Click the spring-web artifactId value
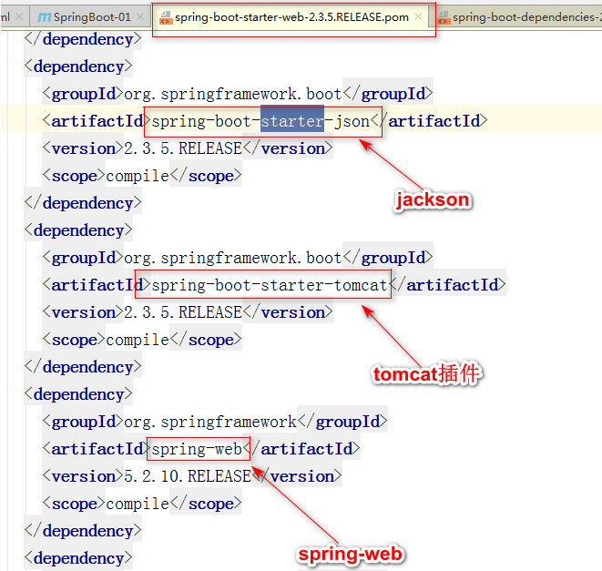The width and height of the screenshot is (602, 571). click(197, 449)
